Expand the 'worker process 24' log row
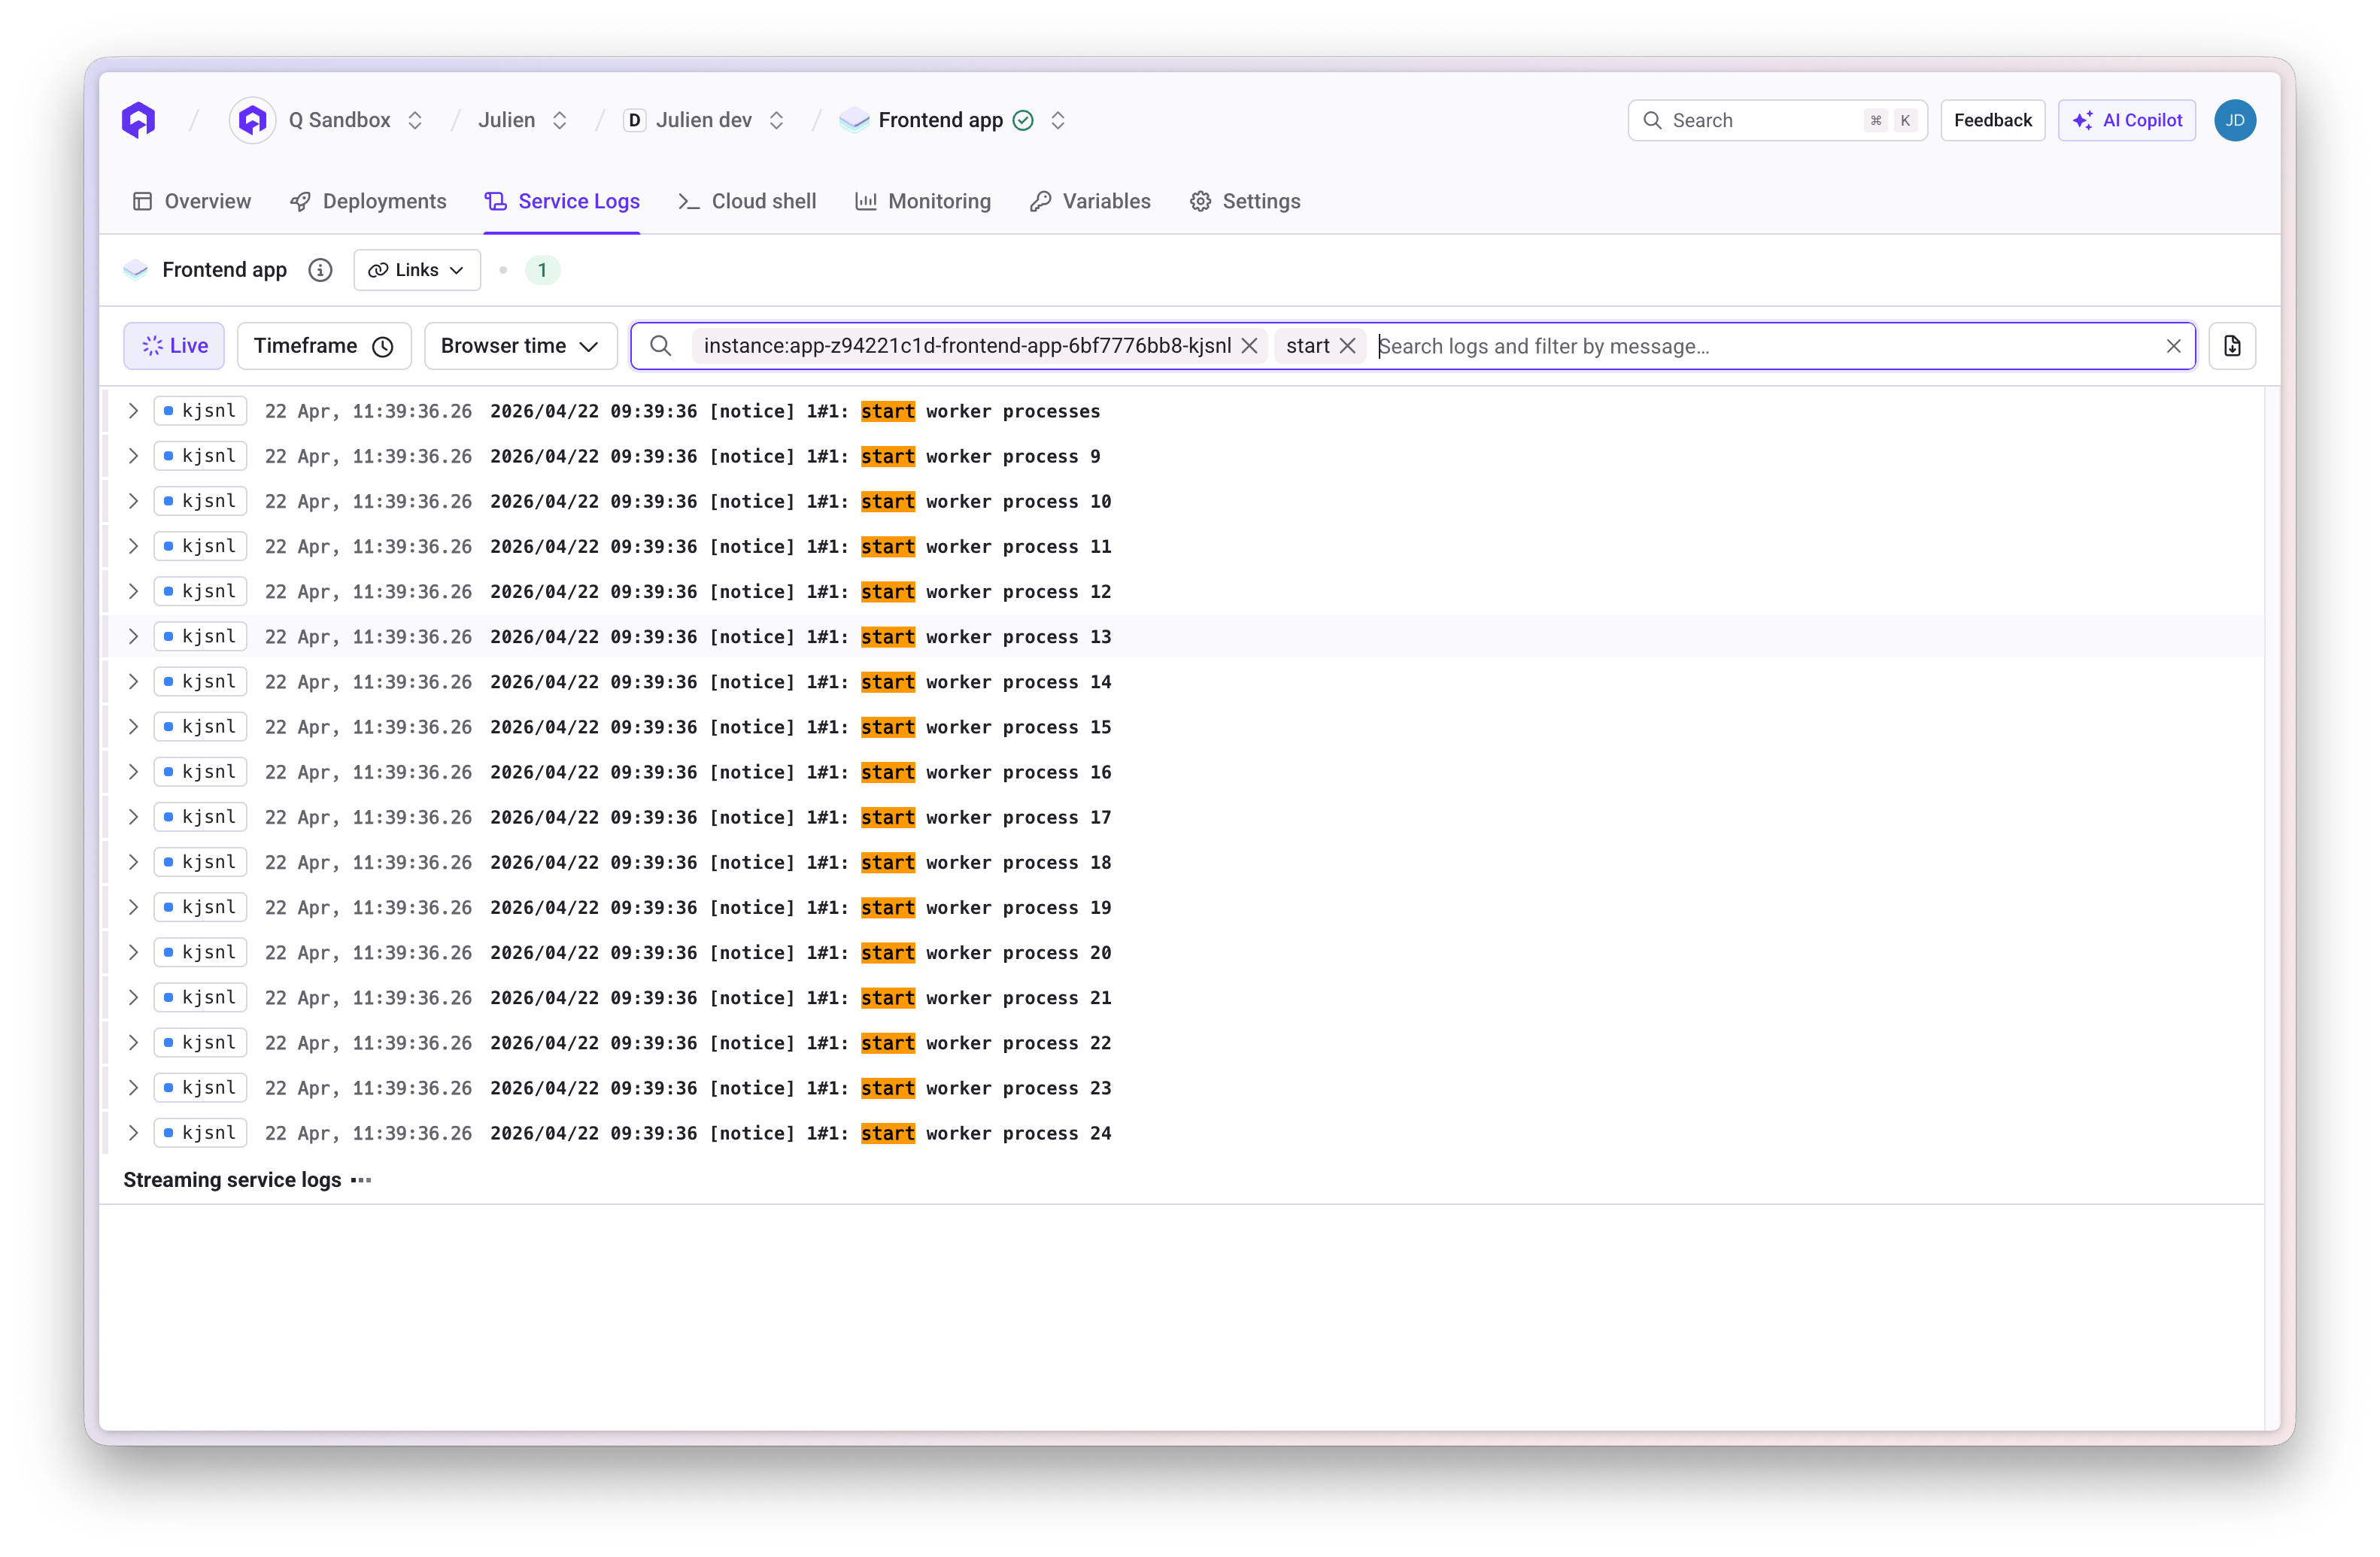Screen dimensions: 2380x1557 (133, 1133)
